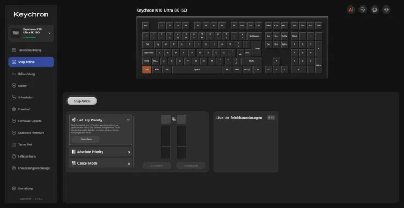
Task: Click the schließen button
Action: coord(157,166)
